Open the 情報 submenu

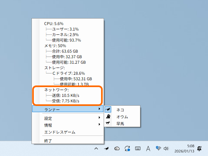(68, 125)
